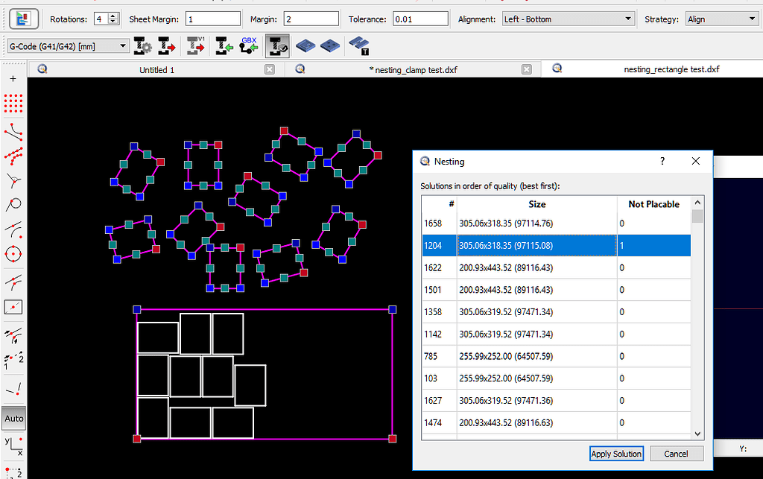The height and width of the screenshot is (479, 763).
Task: Toggle the machine check icon
Action: pos(277,46)
